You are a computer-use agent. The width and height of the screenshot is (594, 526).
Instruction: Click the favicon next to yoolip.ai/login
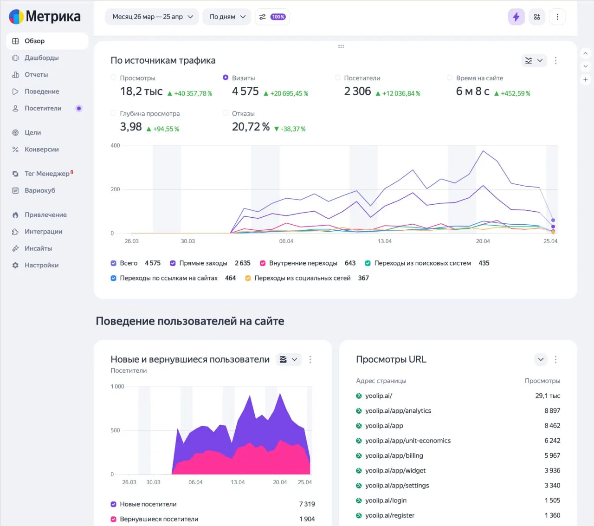pos(359,500)
